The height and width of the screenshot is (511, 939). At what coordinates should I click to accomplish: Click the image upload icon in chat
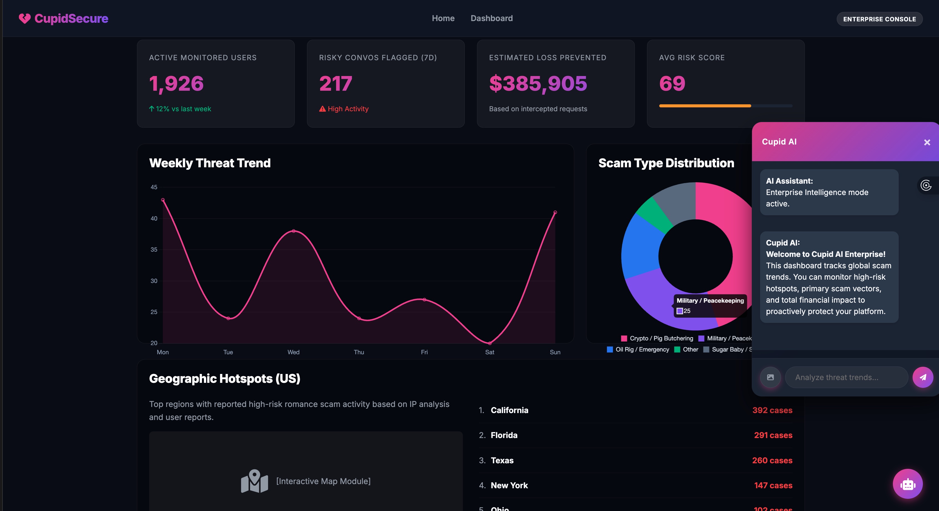[770, 378]
